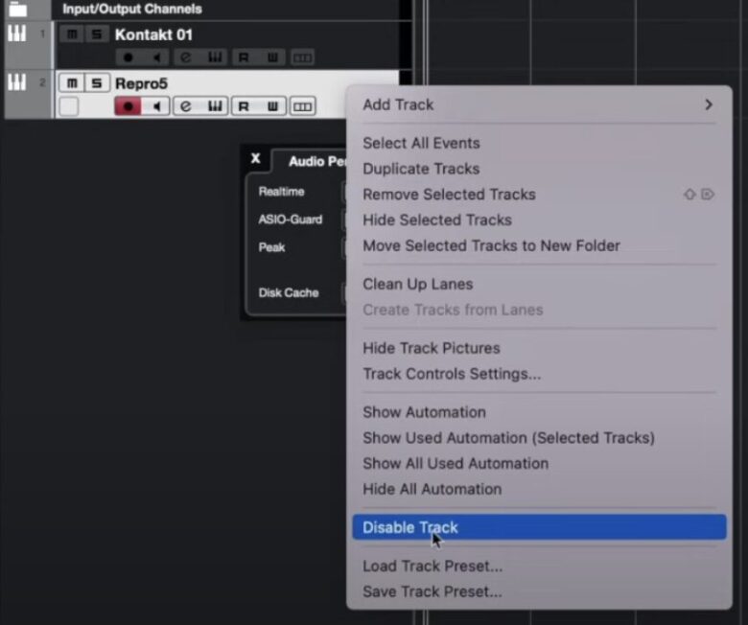This screenshot has width=748, height=625.
Task: Select Duplicate Tracks menu entry
Action: point(421,169)
